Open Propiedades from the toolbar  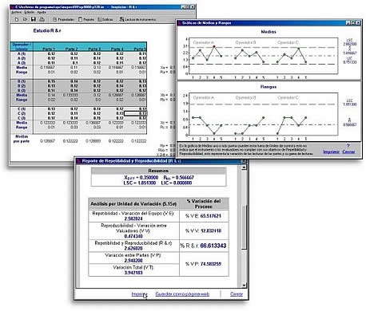click(63, 19)
